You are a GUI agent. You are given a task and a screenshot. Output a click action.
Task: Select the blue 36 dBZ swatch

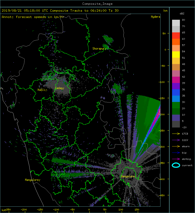176,92
